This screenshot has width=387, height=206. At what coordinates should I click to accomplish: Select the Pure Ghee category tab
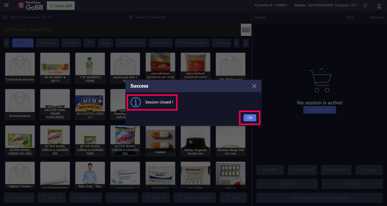(161, 43)
